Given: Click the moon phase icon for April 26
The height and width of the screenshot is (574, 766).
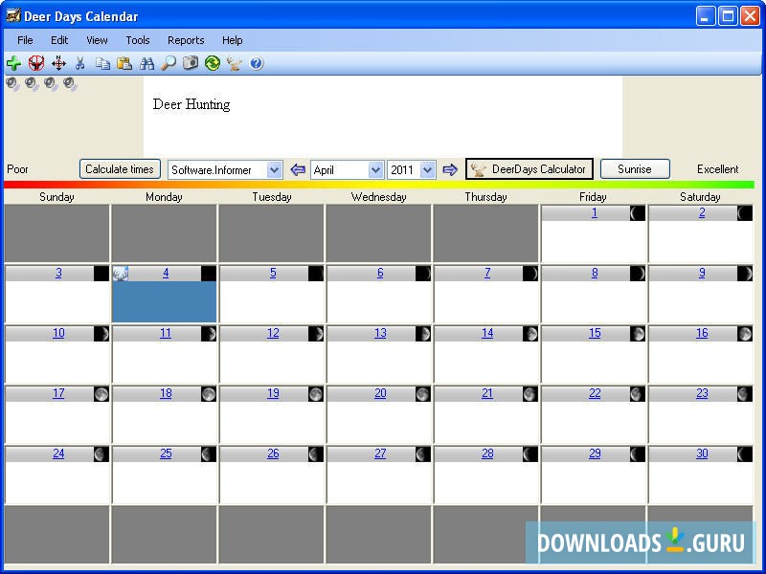Looking at the screenshot, I should click(316, 454).
